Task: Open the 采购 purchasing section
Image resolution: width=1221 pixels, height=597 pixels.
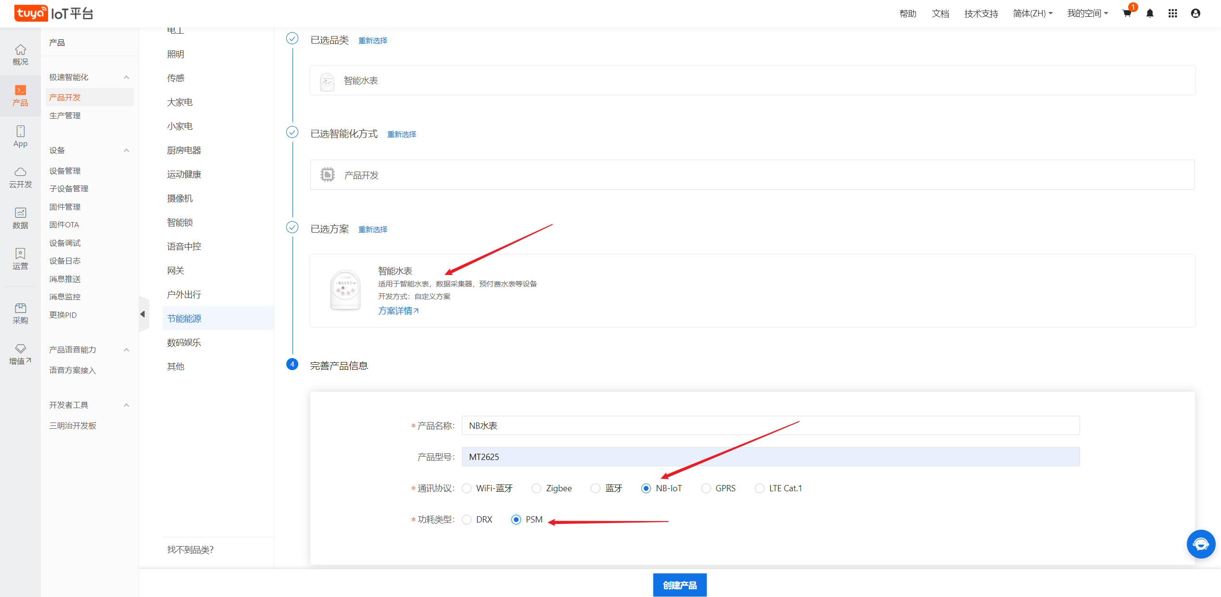Action: [x=20, y=313]
